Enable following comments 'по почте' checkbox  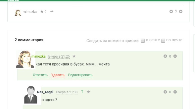[163, 41]
